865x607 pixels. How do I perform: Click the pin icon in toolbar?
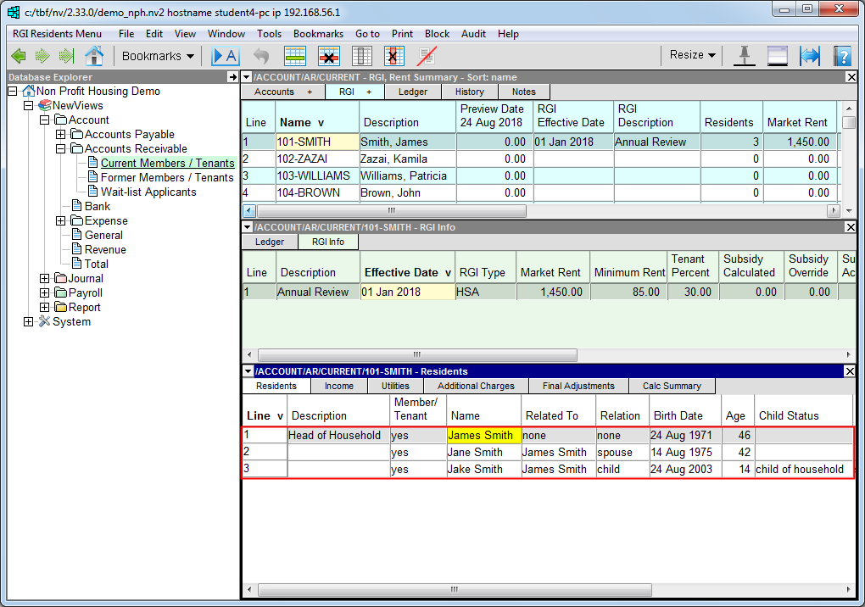[x=744, y=56]
